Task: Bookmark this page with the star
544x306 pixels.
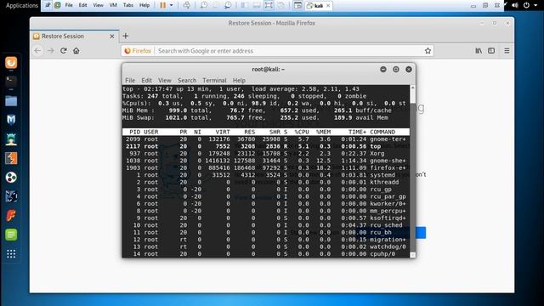Action: (428, 51)
